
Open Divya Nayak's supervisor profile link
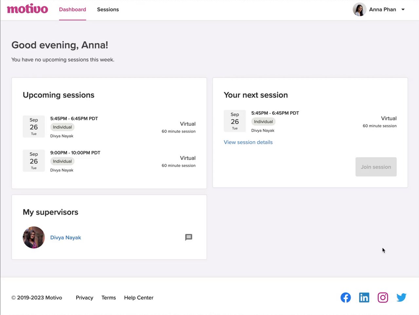65,238
